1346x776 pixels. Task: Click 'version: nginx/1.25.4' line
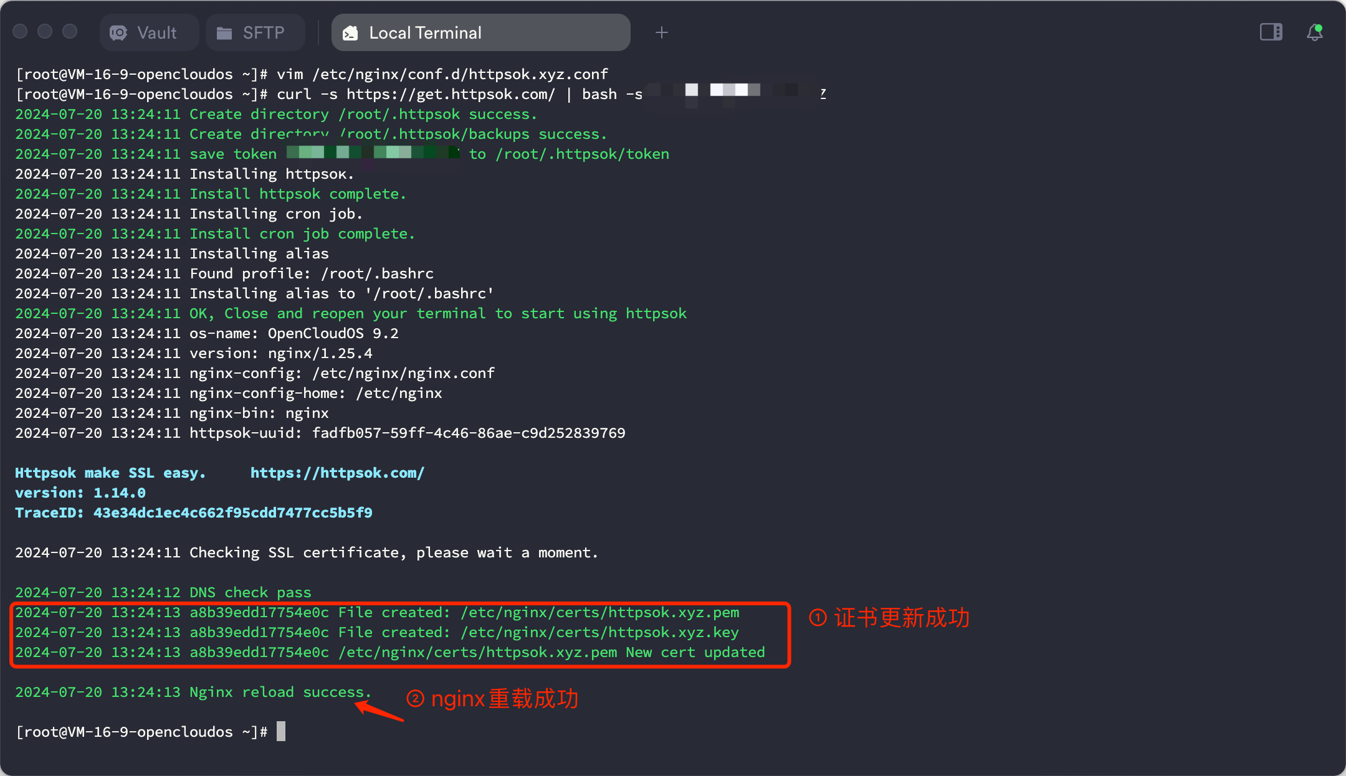[x=194, y=353]
